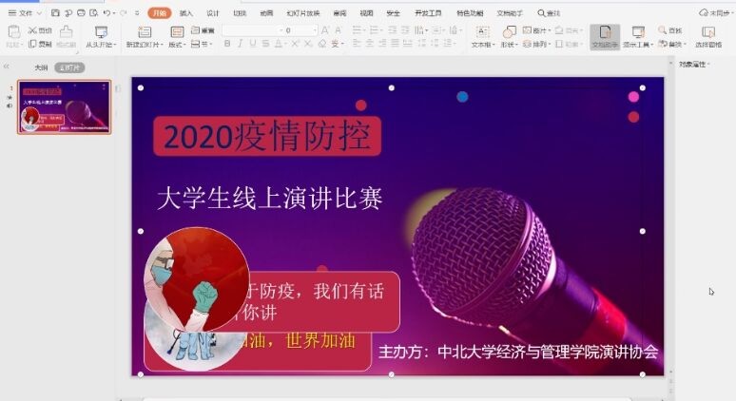Open the Design (设计) ribbon tab
736x401 pixels.
212,13
